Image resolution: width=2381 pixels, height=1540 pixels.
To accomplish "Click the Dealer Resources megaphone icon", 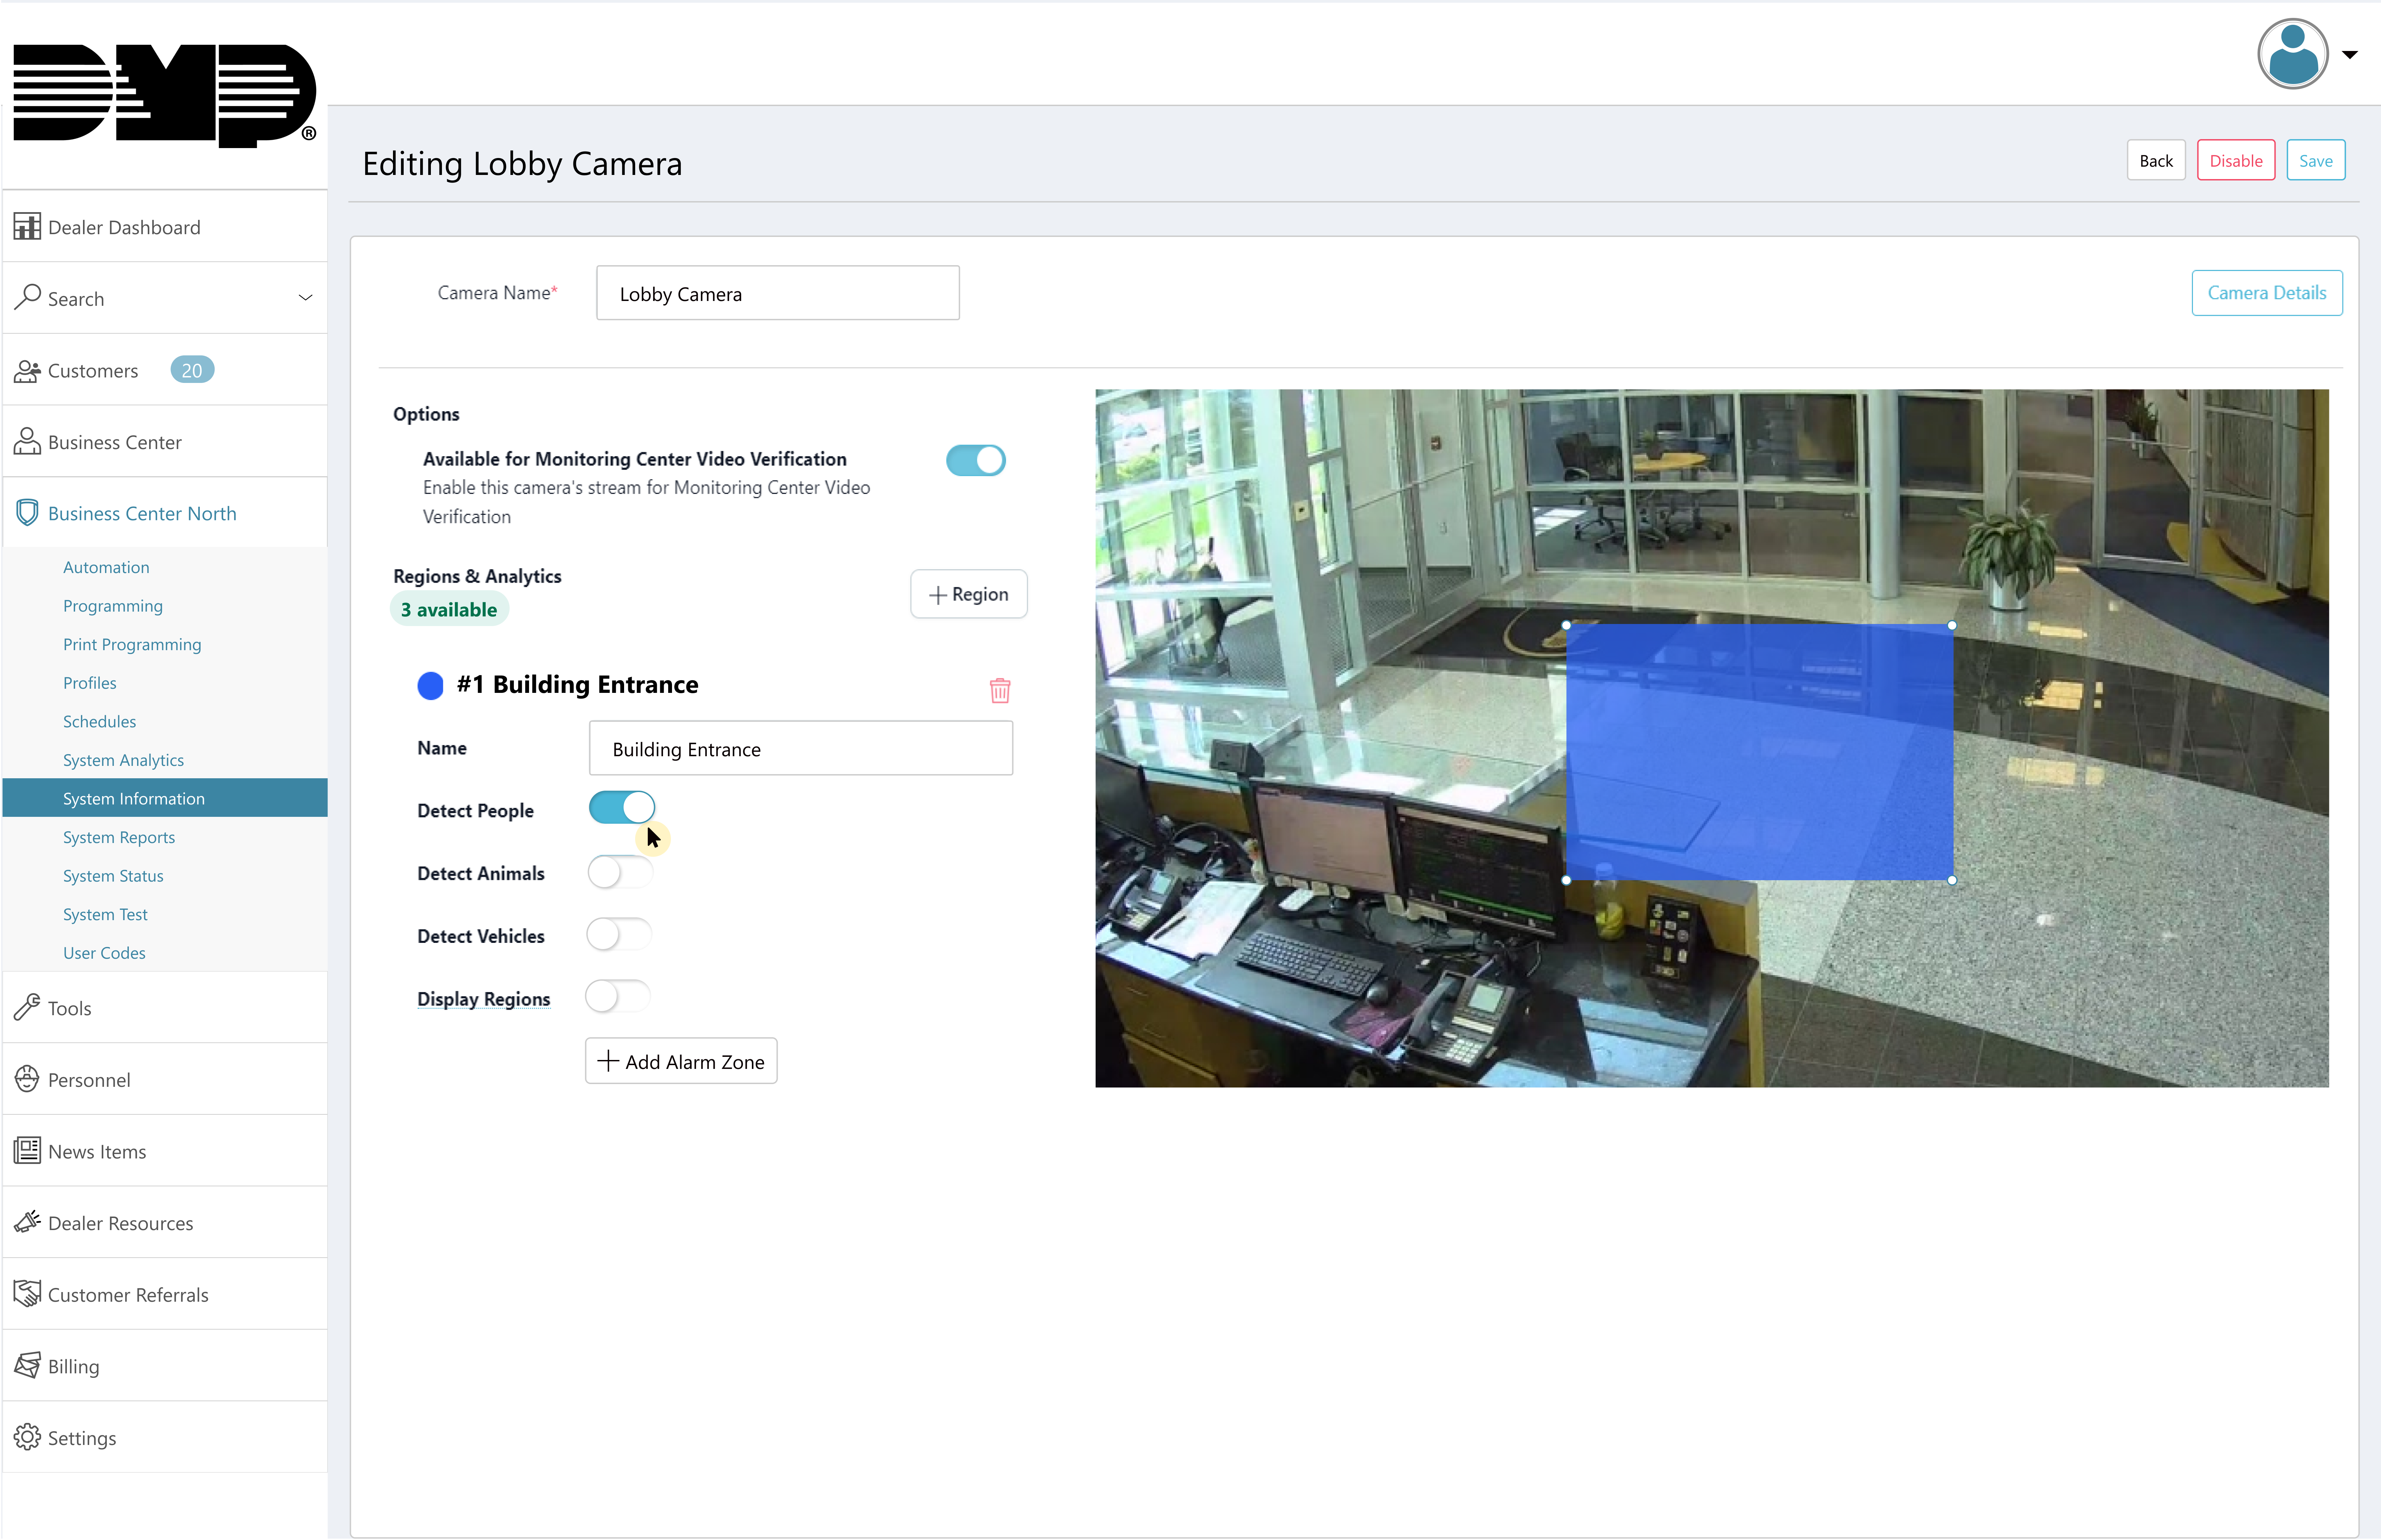I will click(x=27, y=1222).
